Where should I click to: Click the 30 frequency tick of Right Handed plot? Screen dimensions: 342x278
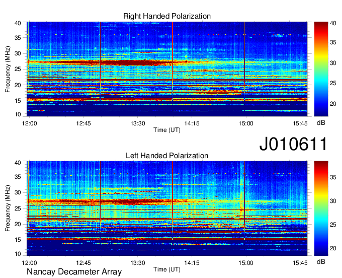tap(18, 53)
